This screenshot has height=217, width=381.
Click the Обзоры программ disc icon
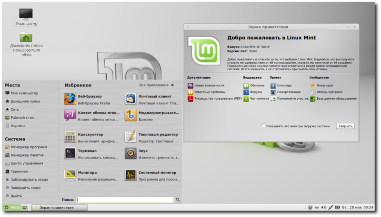pyautogui.click(x=313, y=92)
